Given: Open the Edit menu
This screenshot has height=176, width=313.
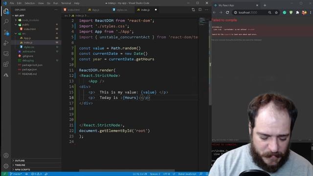Looking at the screenshot, I should click(x=19, y=3).
